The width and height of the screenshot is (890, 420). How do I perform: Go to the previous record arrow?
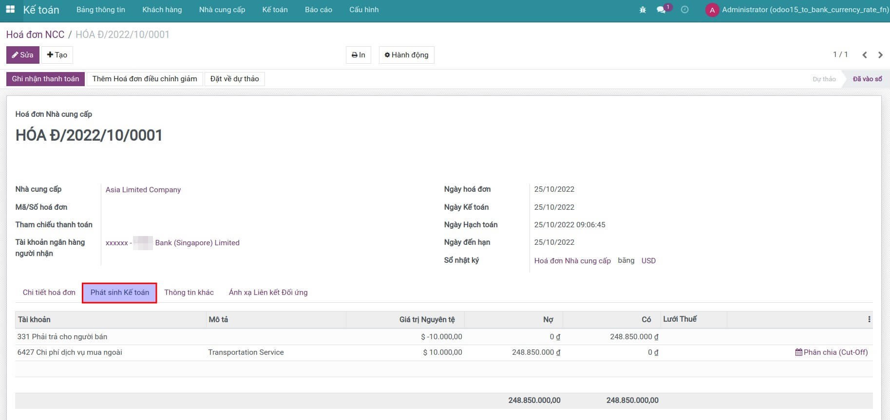[865, 55]
